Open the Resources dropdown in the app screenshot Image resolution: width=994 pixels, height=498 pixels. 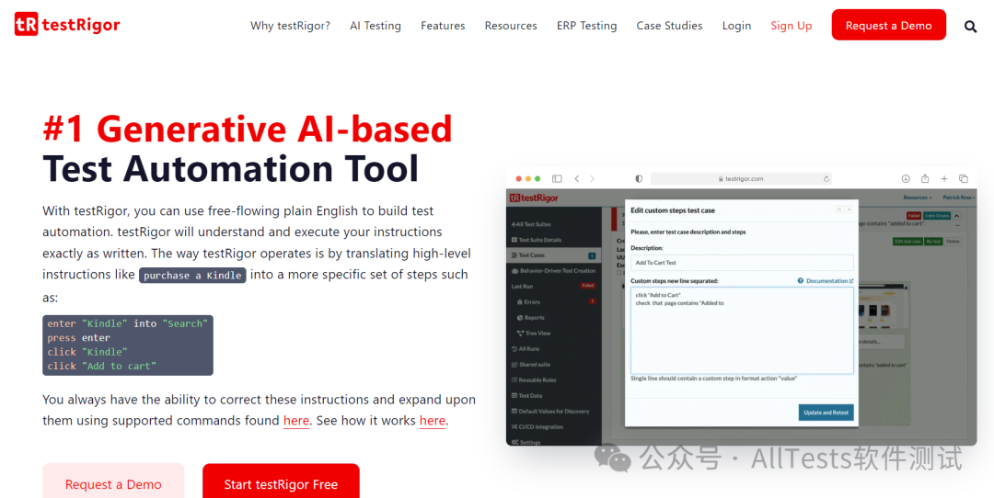click(x=917, y=197)
